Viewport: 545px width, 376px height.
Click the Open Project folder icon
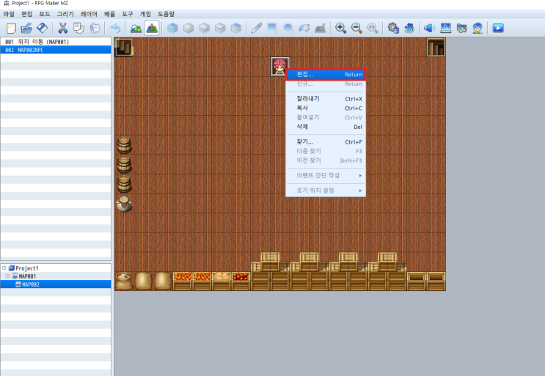click(26, 28)
